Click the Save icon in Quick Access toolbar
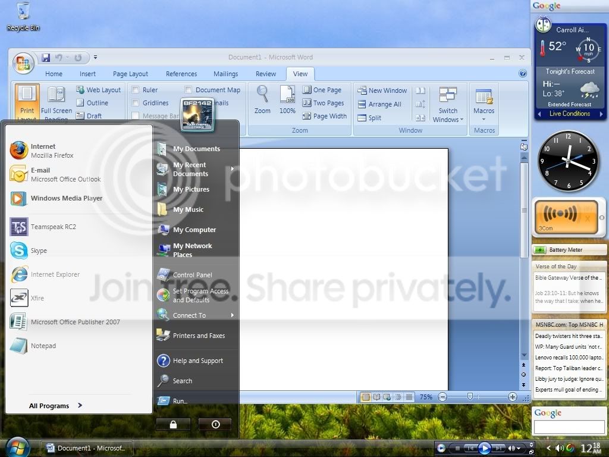Screen dimensions: 609x457 click(46, 58)
